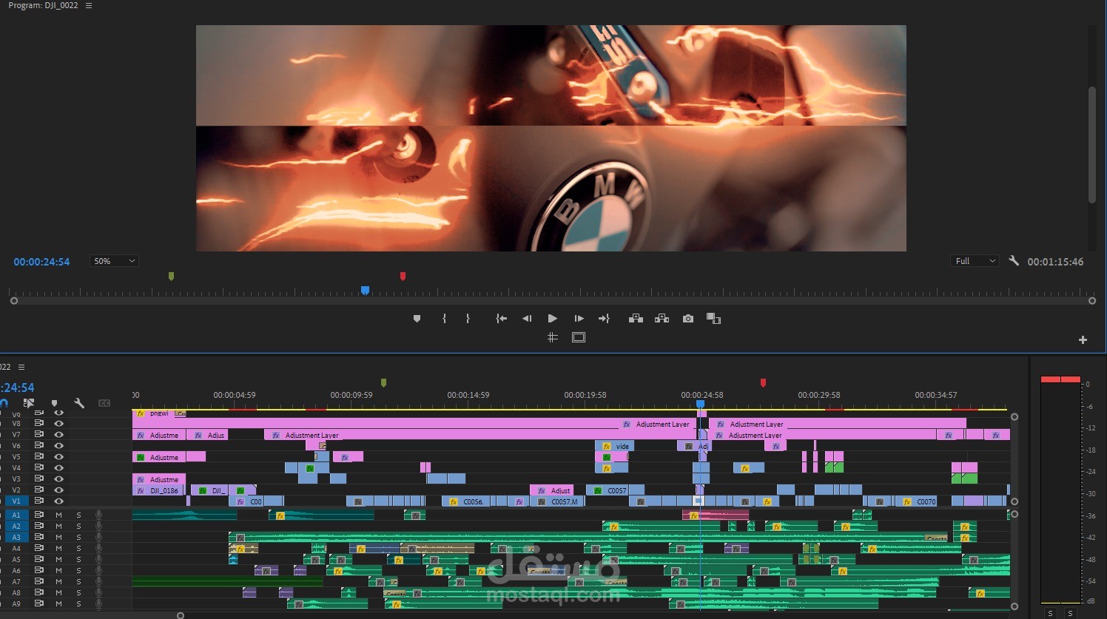Viewport: 1107px width, 619px height.
Task: Open the zoom level 50% dropdown
Action: point(114,261)
